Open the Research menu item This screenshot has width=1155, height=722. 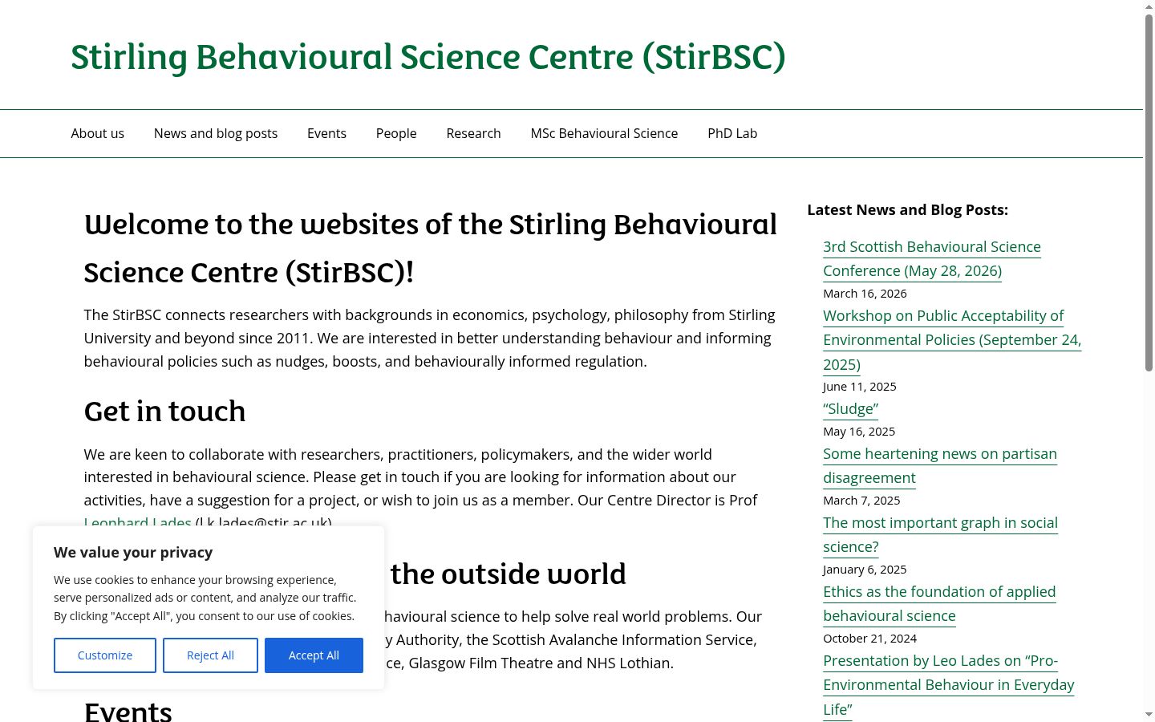click(473, 133)
